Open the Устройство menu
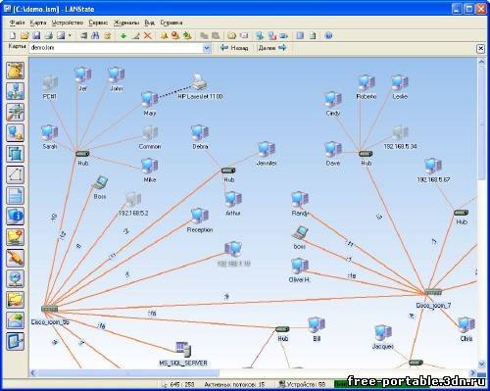Screen dimensions: 490x391 coord(68,23)
